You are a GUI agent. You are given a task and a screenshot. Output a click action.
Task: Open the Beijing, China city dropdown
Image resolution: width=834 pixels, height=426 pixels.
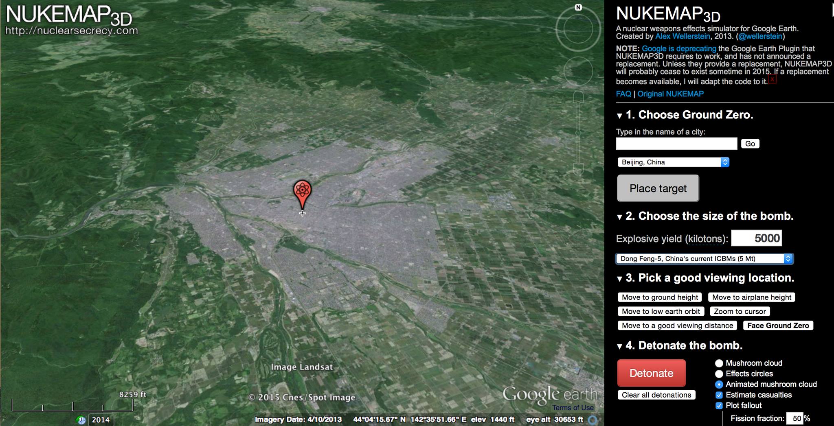(673, 162)
